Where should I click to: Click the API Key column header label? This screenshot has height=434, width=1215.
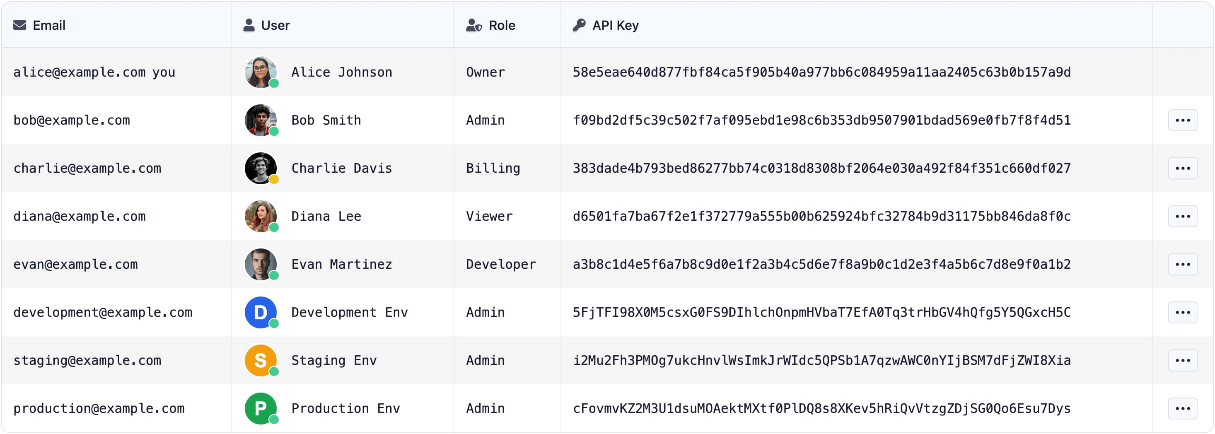[x=615, y=25]
